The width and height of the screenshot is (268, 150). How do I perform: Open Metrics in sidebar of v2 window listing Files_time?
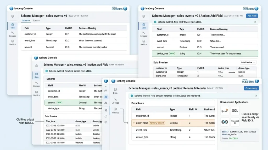(36, 94)
